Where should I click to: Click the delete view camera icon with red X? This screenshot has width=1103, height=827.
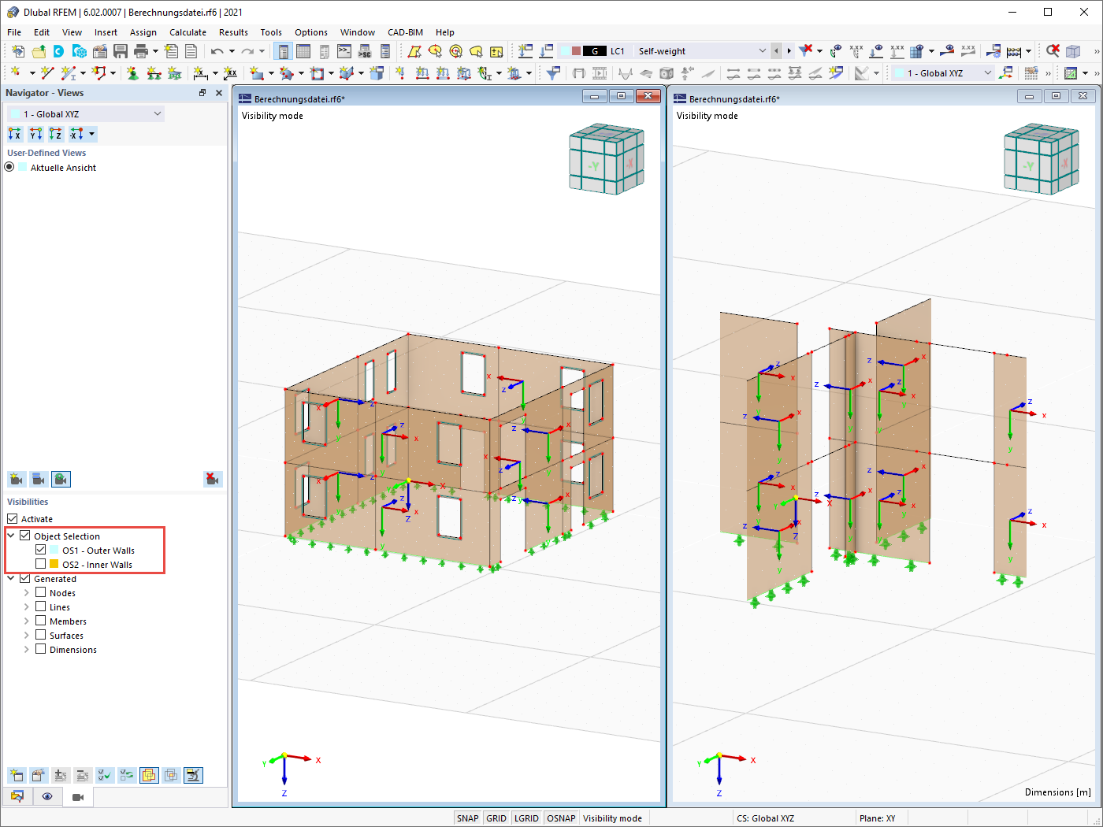point(213,479)
